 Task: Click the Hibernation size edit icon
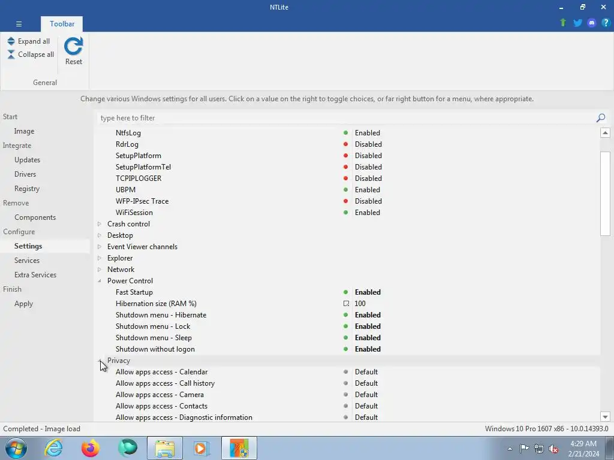[x=346, y=304]
